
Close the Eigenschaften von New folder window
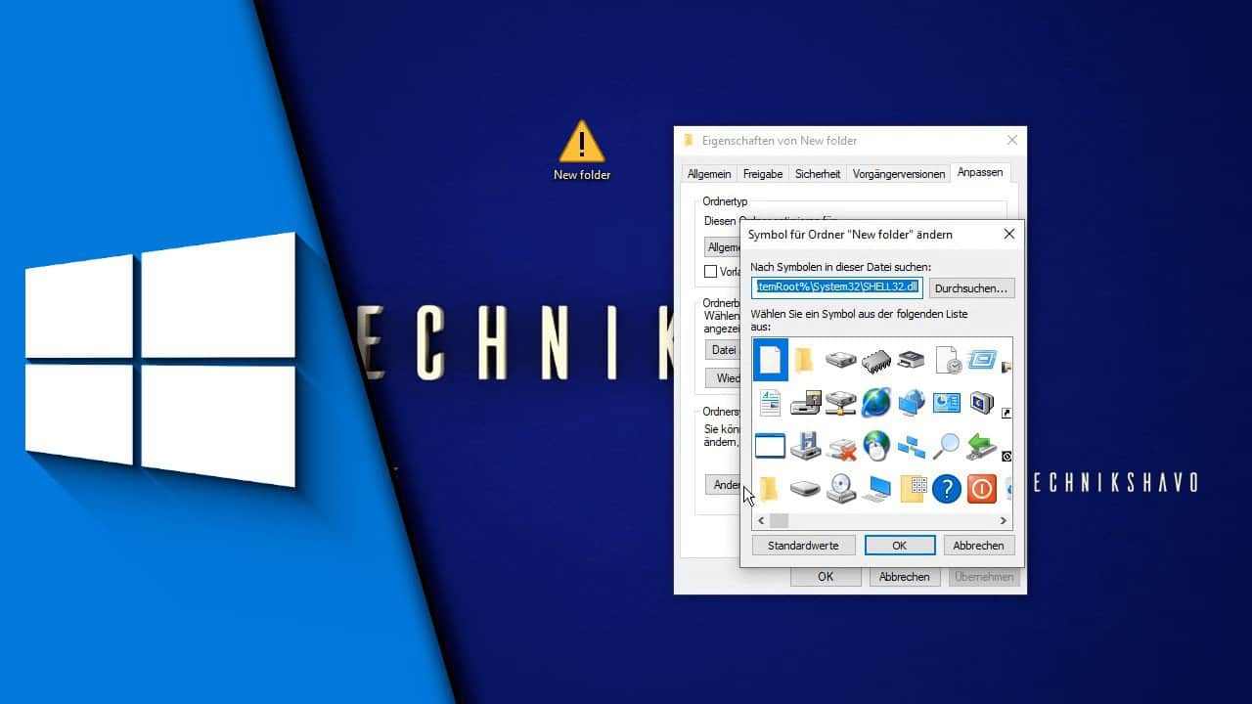point(1012,141)
